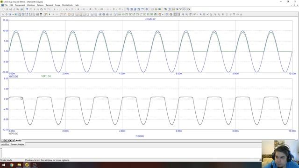Click the Open folder icon
The height and width of the screenshot is (168, 299).
7,9
